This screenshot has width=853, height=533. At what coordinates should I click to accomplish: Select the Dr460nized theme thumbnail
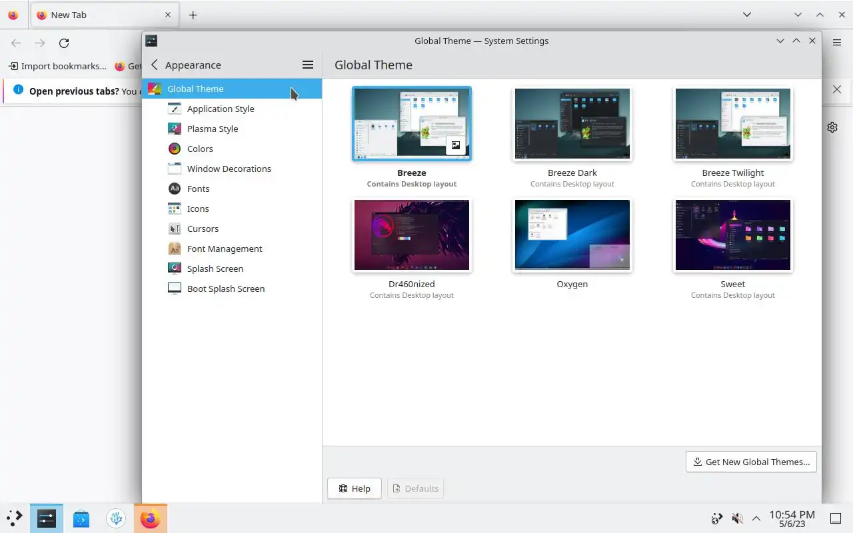click(x=412, y=235)
